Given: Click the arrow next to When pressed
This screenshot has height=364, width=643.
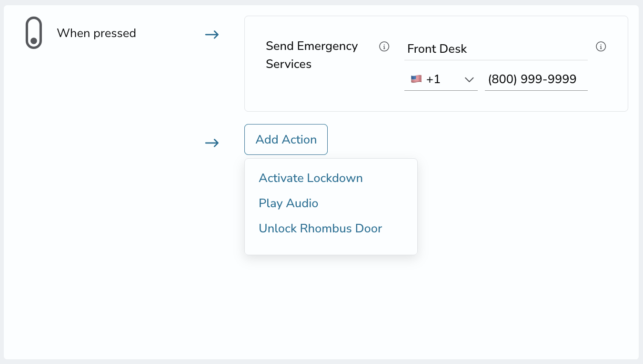Looking at the screenshot, I should [212, 34].
